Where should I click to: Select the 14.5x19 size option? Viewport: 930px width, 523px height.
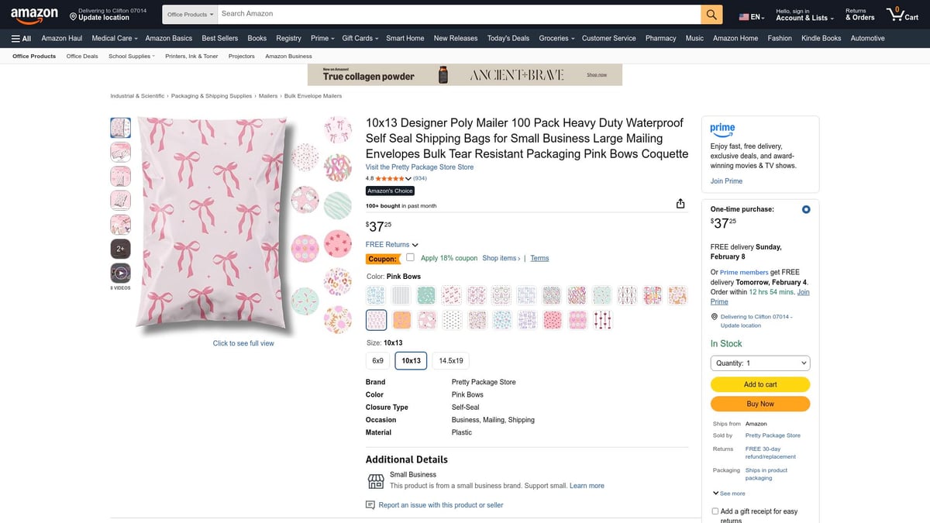tap(450, 361)
